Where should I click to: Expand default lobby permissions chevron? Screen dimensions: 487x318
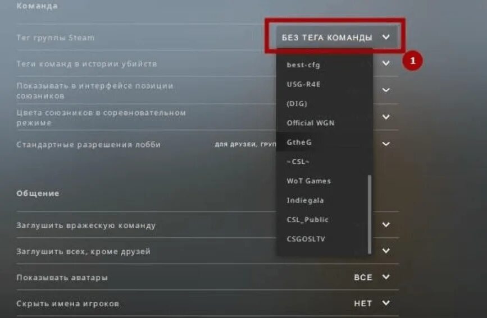click(386, 144)
